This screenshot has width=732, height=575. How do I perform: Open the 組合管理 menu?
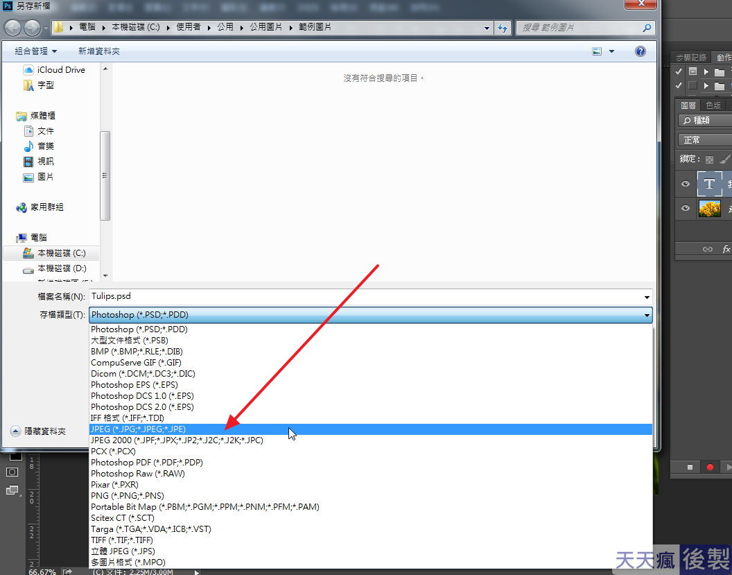(x=35, y=51)
